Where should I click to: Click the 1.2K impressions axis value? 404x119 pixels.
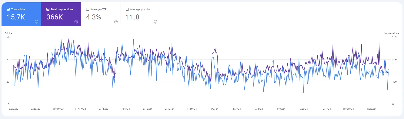[395, 37]
